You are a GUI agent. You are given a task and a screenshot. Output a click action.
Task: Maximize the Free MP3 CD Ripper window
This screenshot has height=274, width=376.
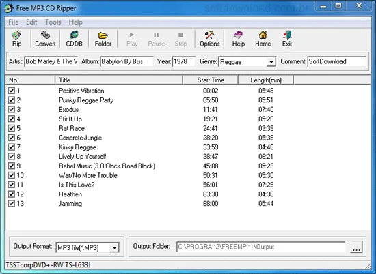pos(338,6)
